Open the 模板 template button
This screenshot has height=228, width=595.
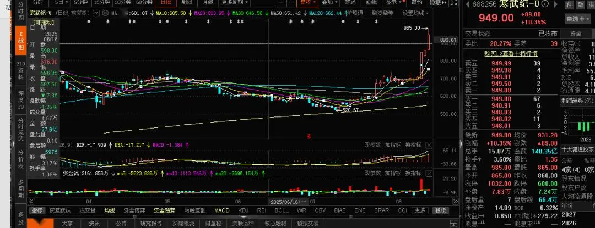[441, 210]
